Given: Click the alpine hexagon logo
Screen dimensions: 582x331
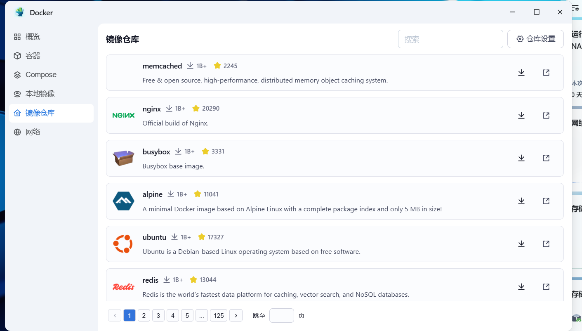Looking at the screenshot, I should 123,201.
